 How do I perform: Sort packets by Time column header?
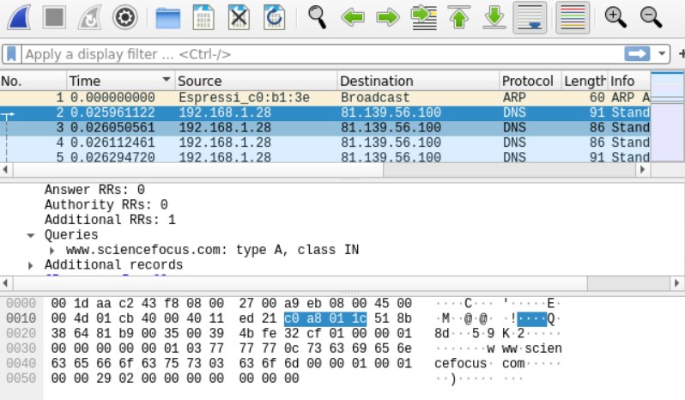[x=118, y=81]
